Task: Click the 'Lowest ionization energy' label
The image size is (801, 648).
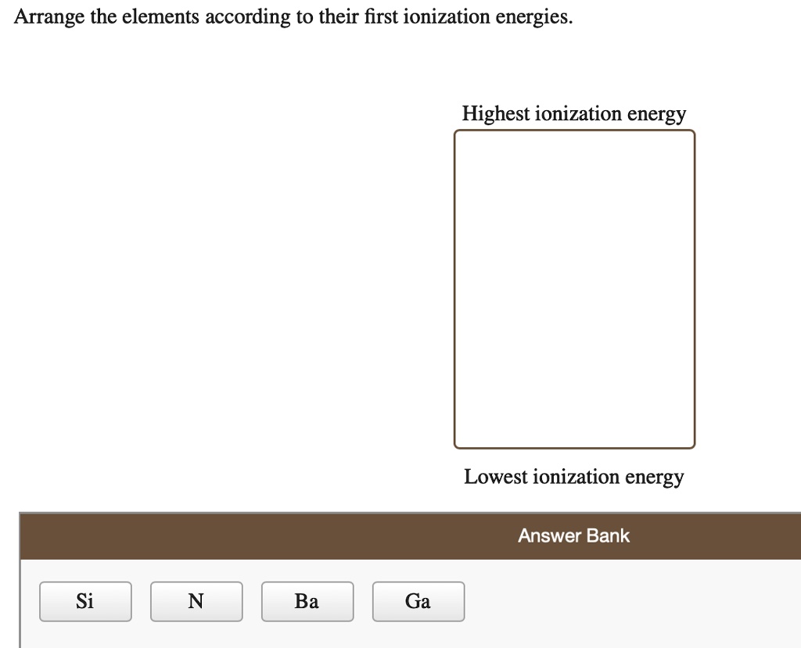Action: (573, 477)
